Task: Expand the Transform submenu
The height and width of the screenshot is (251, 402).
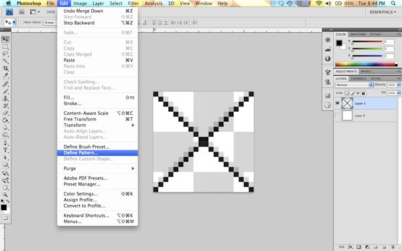Action: [97, 125]
